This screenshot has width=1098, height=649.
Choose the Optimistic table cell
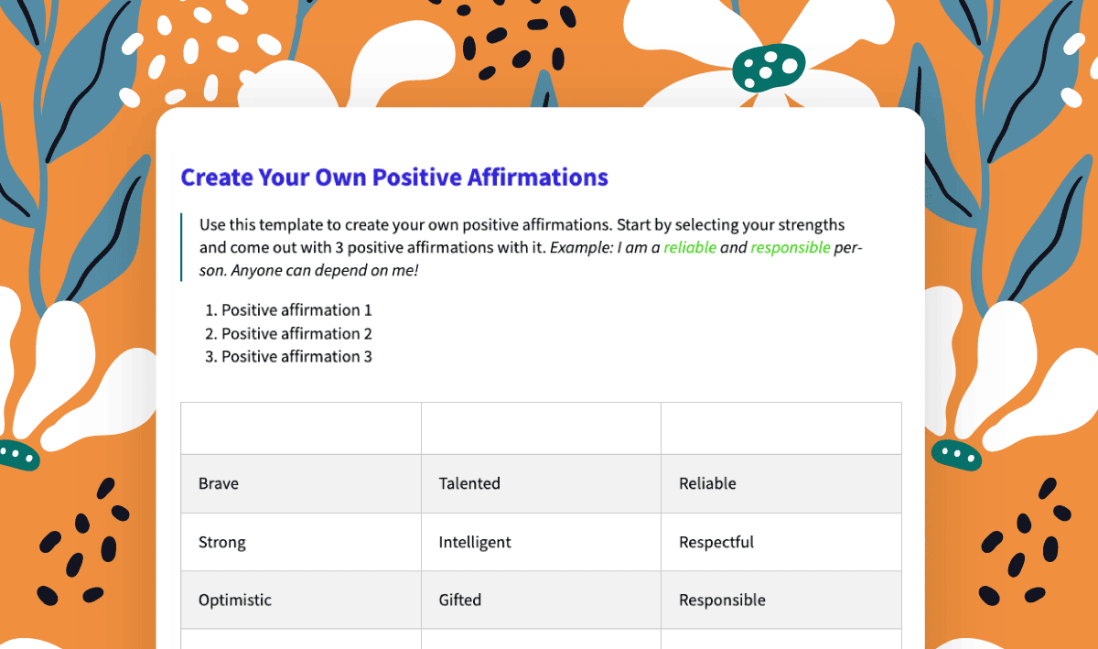pos(301,600)
